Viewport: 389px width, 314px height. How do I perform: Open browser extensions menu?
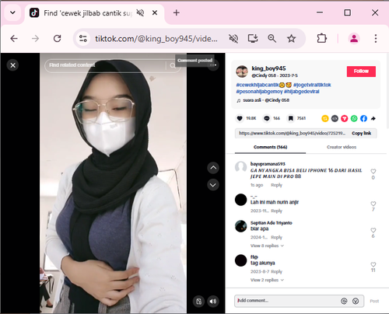321,39
